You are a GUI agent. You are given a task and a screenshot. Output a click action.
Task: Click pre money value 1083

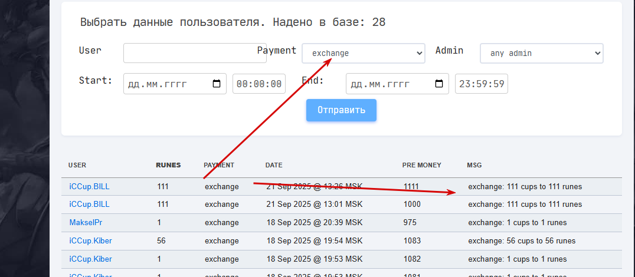pyautogui.click(x=413, y=240)
